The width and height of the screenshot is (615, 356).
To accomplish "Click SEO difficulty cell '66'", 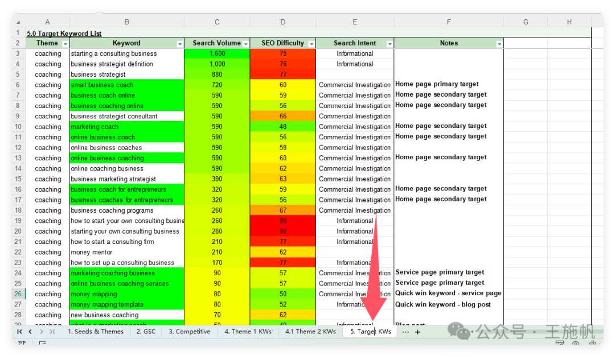I will coord(283,117).
